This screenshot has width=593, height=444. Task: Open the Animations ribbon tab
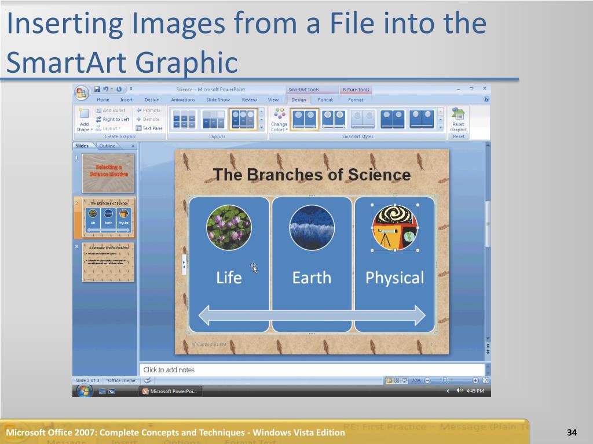tap(183, 99)
